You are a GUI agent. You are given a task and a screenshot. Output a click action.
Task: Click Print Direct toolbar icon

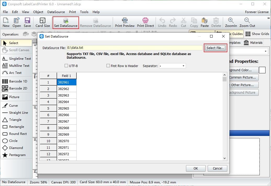coord(145,22)
